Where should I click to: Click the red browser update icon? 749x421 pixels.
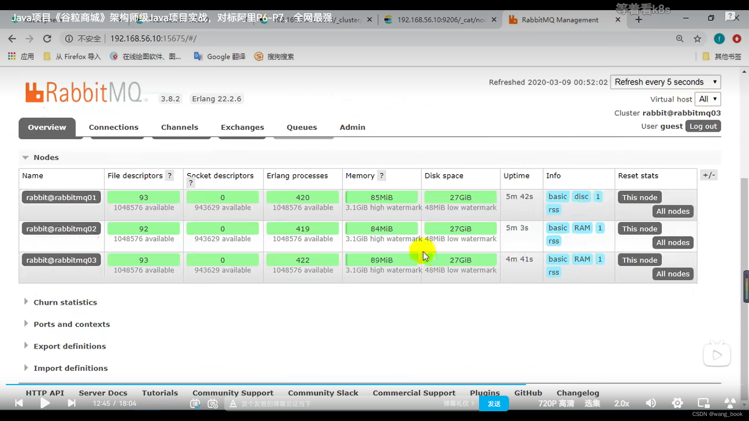pos(737,39)
